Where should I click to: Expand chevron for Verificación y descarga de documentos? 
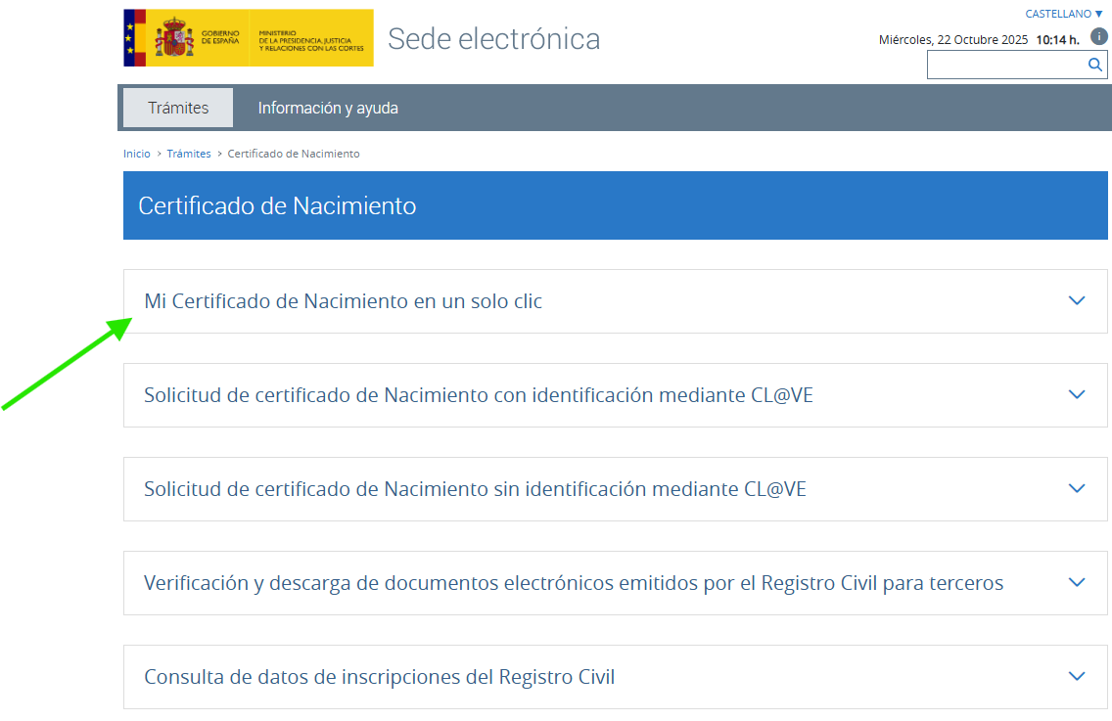tap(1077, 583)
